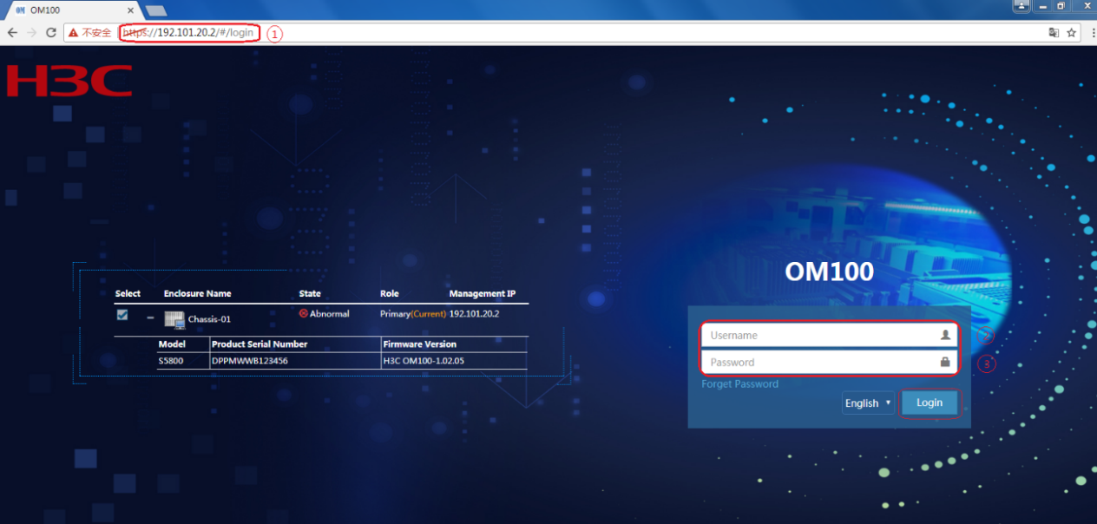Click firmware version H3C OM100-1.02.05

(x=424, y=361)
